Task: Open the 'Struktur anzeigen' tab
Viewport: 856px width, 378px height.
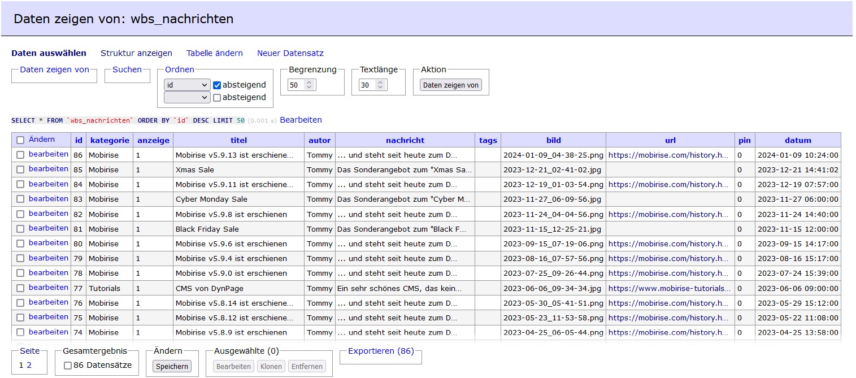Action: point(136,53)
